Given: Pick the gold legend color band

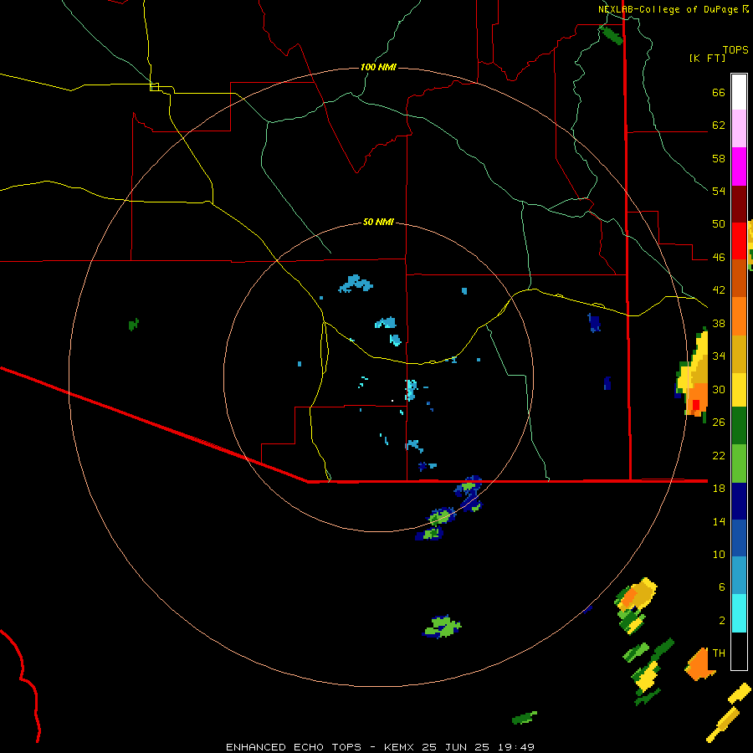Looking at the screenshot, I should coord(739,353).
